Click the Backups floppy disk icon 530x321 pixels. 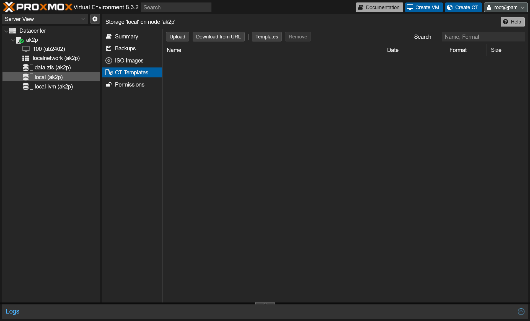click(108, 48)
